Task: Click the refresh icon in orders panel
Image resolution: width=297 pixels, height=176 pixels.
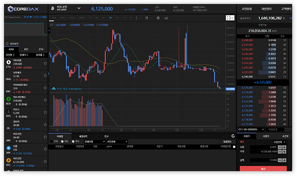Action: pyautogui.click(x=233, y=136)
